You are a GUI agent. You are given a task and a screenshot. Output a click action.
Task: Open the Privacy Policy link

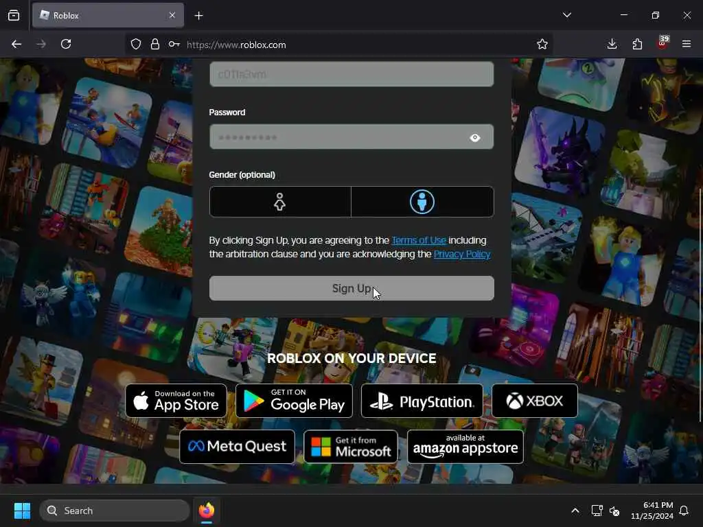(x=462, y=254)
